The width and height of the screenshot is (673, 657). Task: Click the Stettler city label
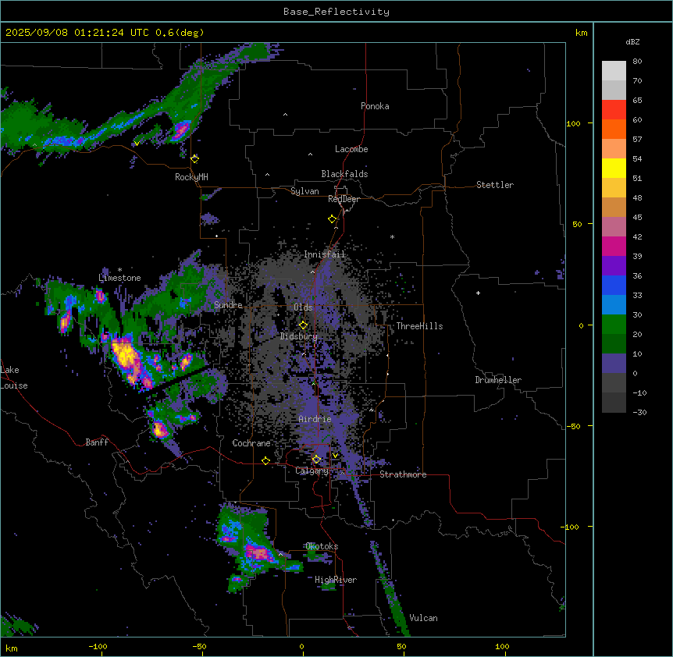click(x=495, y=185)
